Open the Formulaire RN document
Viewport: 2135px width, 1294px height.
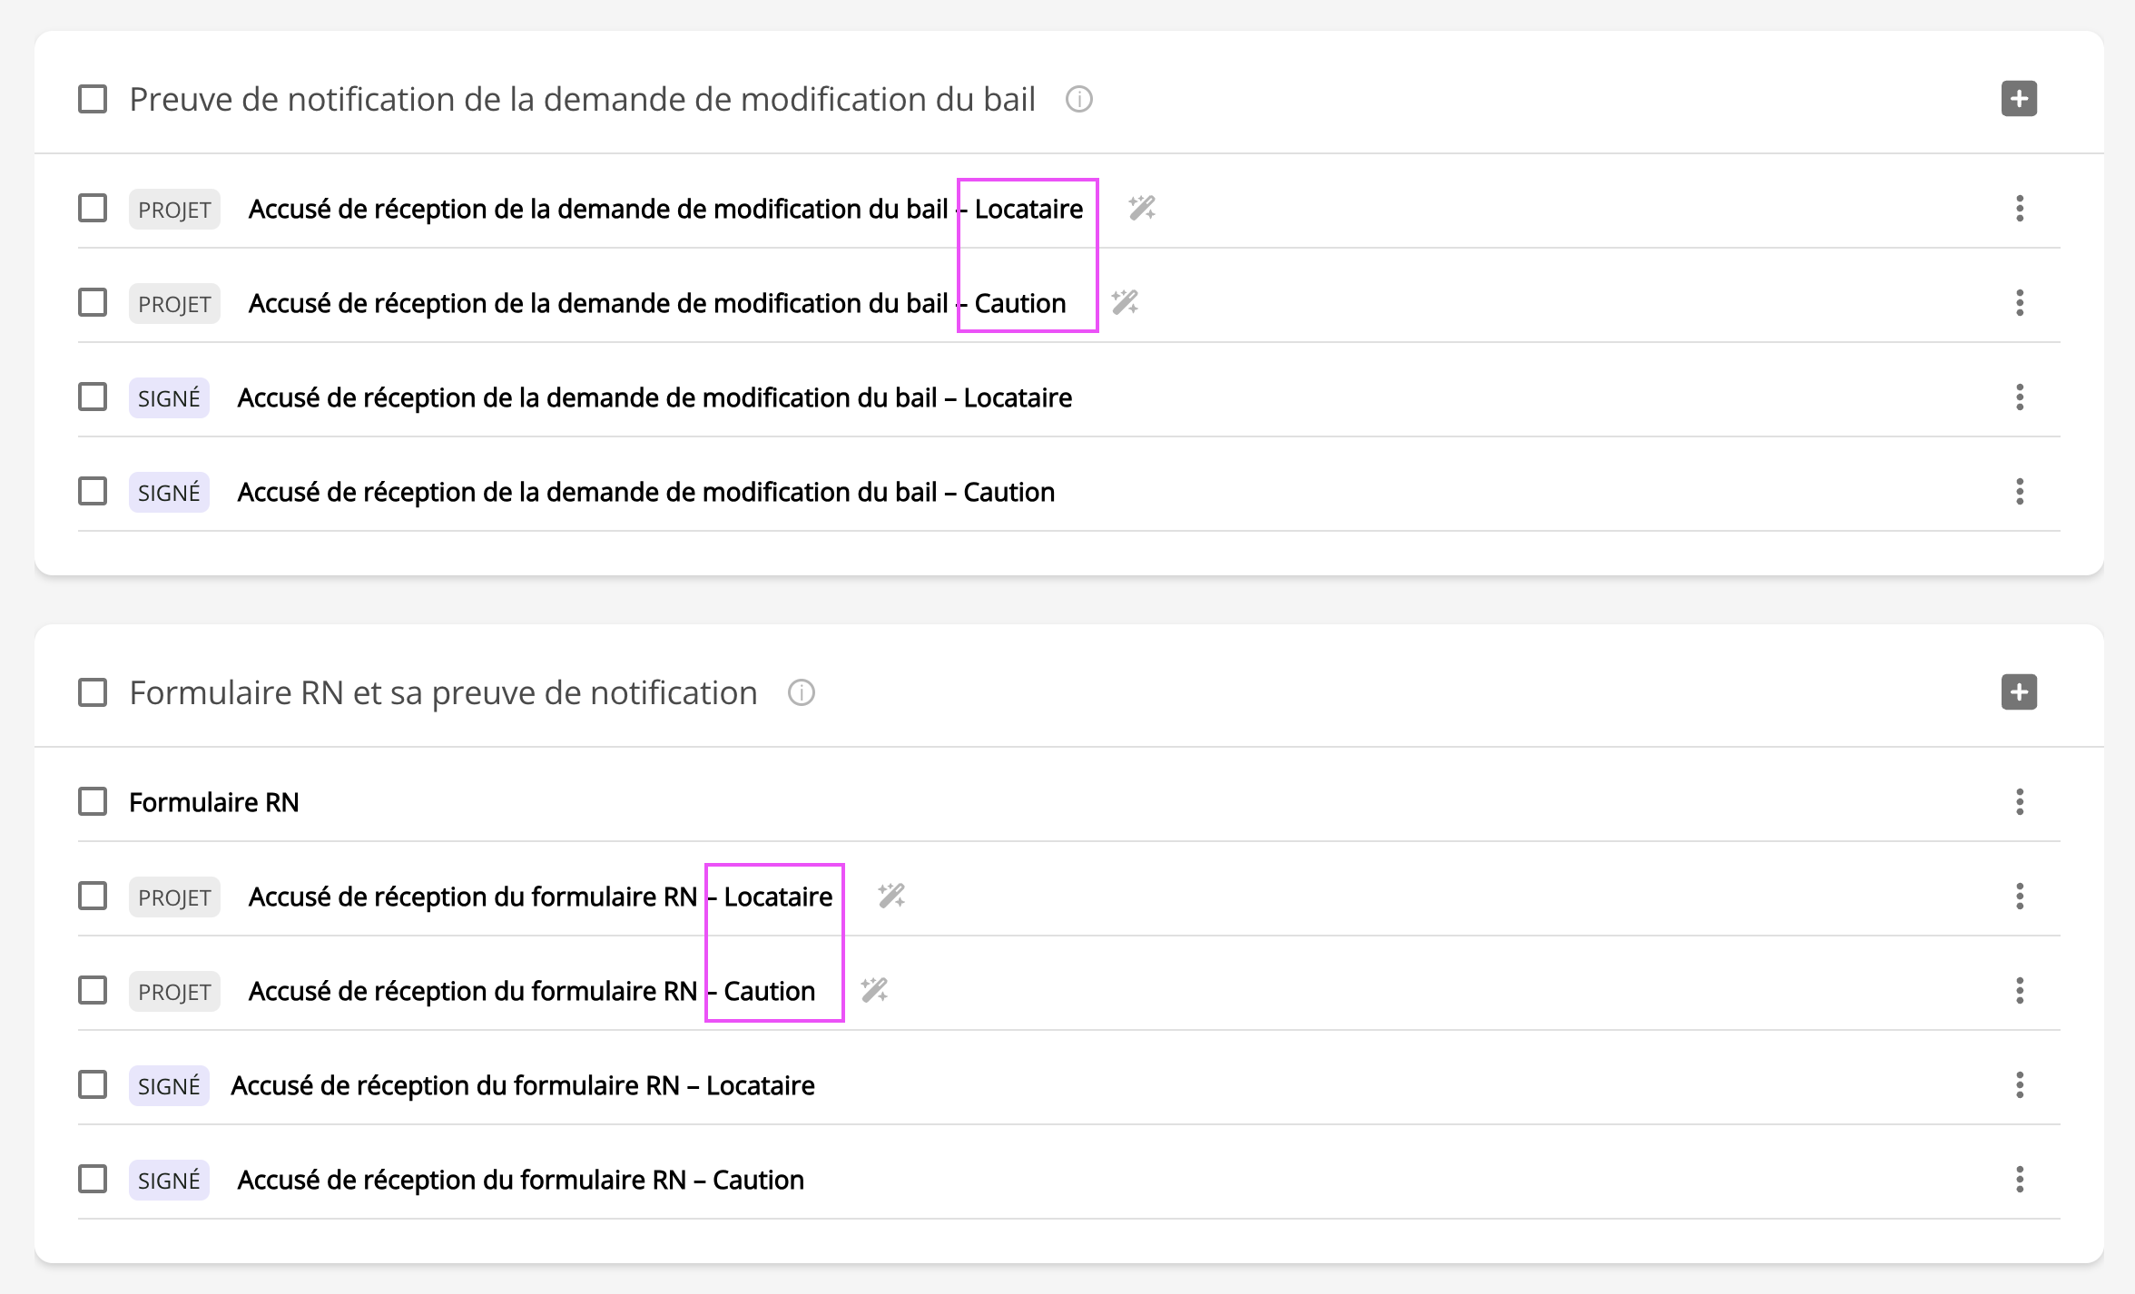[x=214, y=802]
